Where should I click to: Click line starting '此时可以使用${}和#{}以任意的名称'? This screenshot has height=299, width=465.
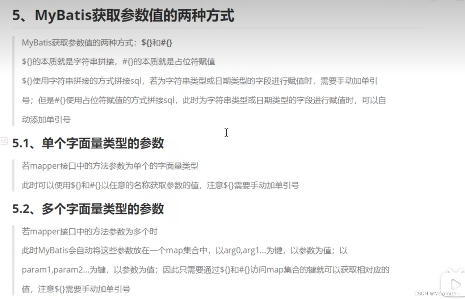tap(160, 185)
